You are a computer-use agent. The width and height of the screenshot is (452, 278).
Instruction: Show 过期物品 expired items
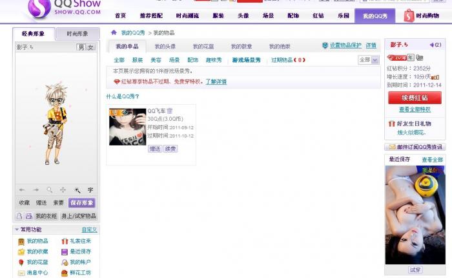[288, 60]
